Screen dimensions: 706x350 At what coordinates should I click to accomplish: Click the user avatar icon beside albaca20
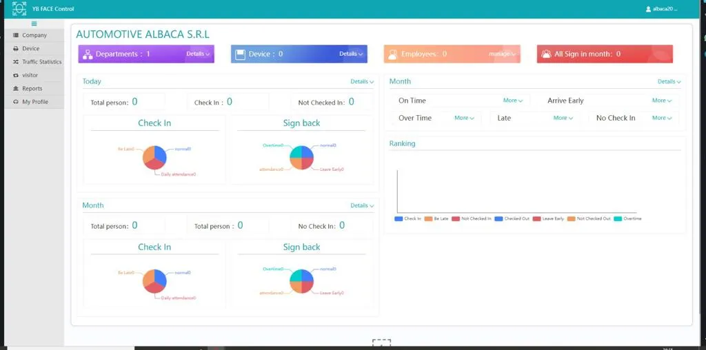[x=648, y=9]
